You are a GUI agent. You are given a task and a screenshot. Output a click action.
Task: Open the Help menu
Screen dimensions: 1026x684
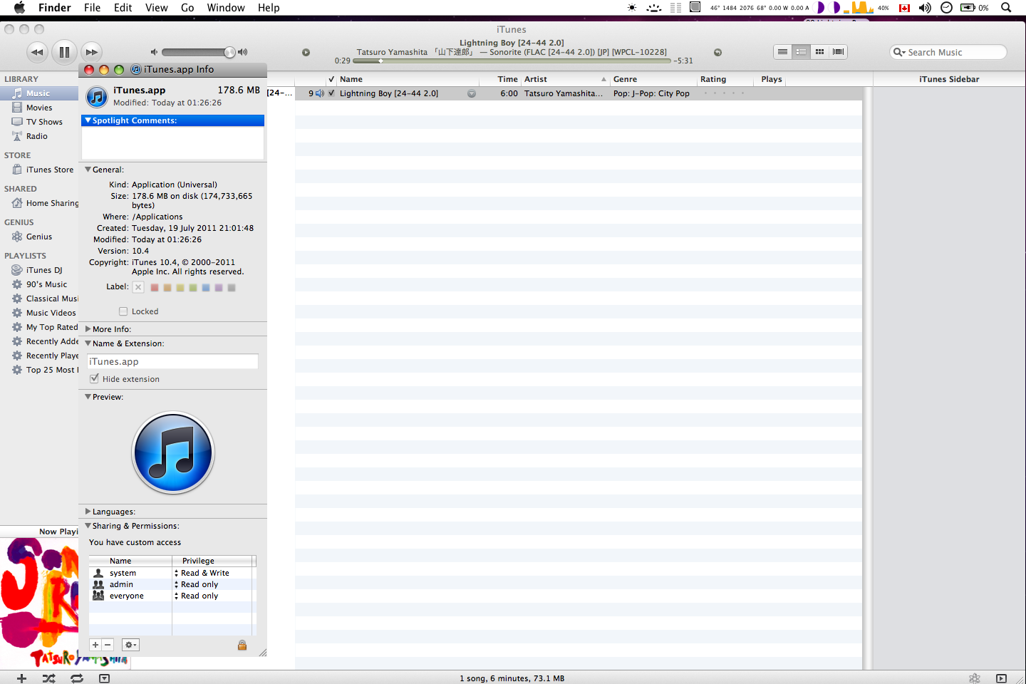tap(269, 8)
